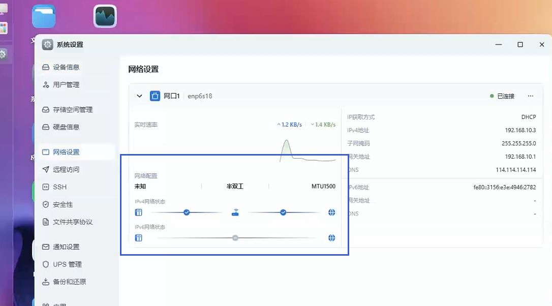The width and height of the screenshot is (552, 306).
Task: Click IPv4 address 192.168.10.3
Action: click(520, 130)
